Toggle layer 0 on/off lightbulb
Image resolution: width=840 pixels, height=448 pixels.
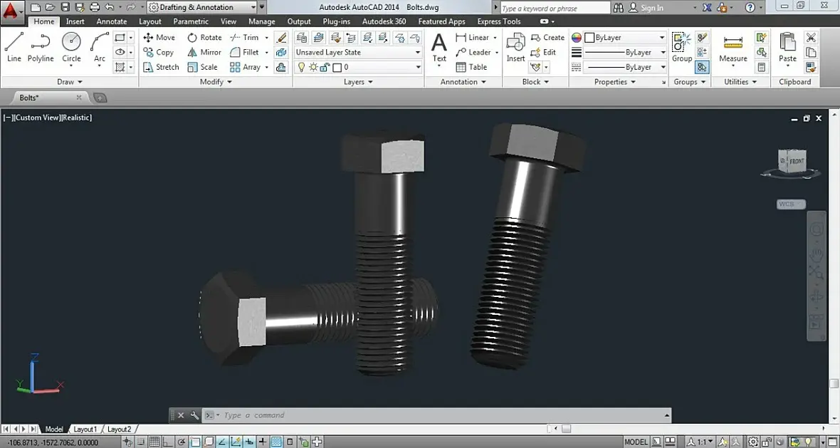tap(302, 67)
